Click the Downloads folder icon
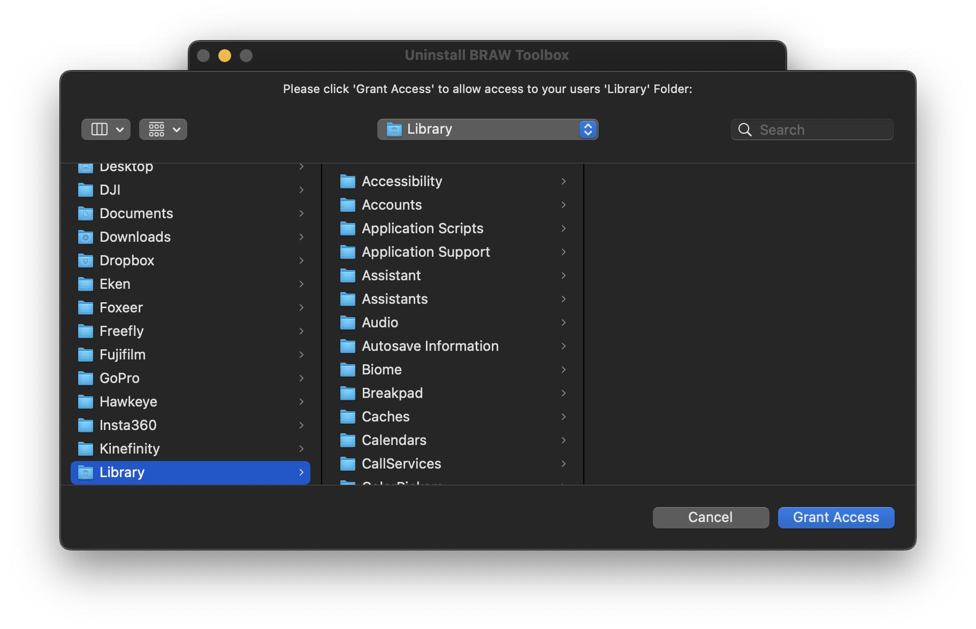 86,237
